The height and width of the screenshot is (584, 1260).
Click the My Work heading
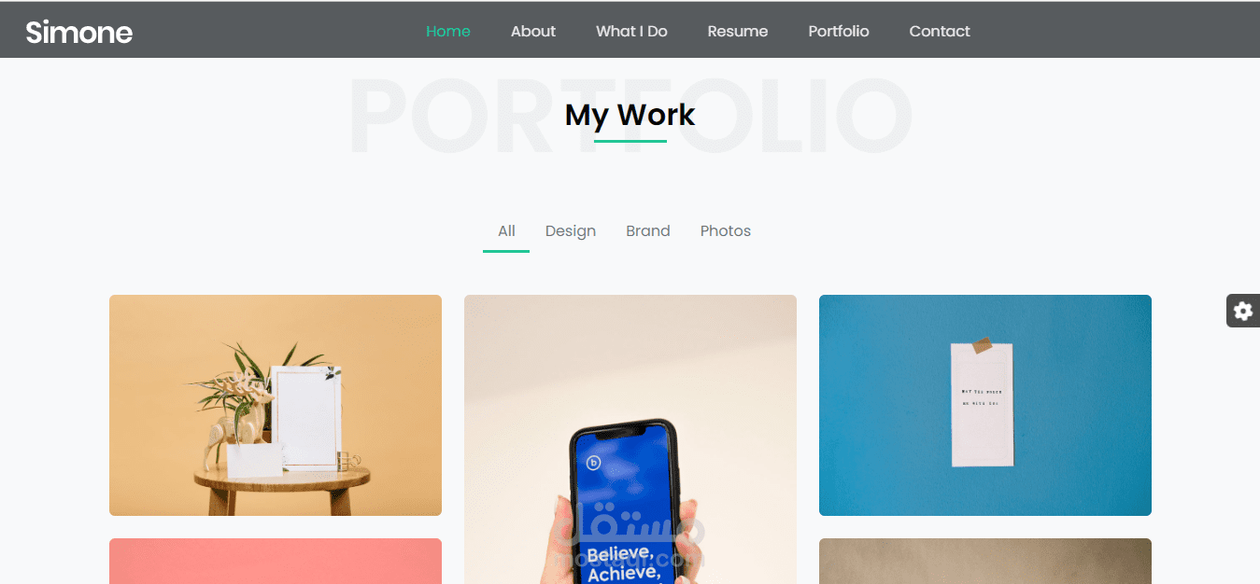point(630,115)
